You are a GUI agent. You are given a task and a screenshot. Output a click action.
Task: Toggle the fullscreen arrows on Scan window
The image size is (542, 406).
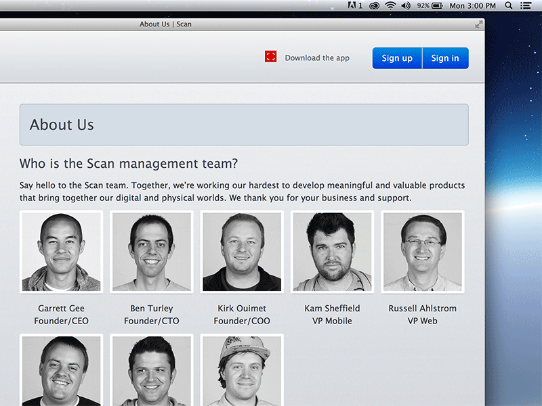point(479,24)
